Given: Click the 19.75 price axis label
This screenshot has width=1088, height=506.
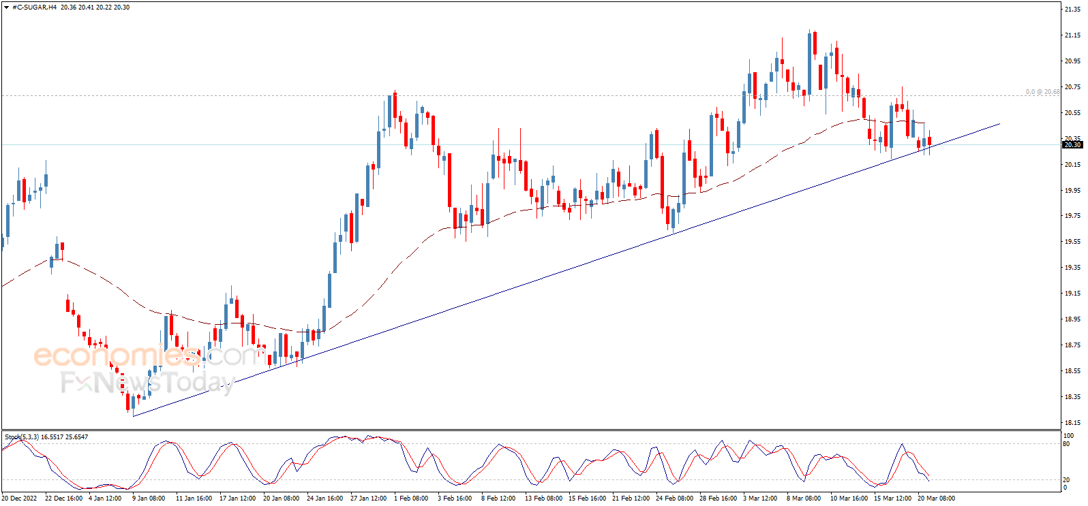Looking at the screenshot, I should pyautogui.click(x=1072, y=216).
